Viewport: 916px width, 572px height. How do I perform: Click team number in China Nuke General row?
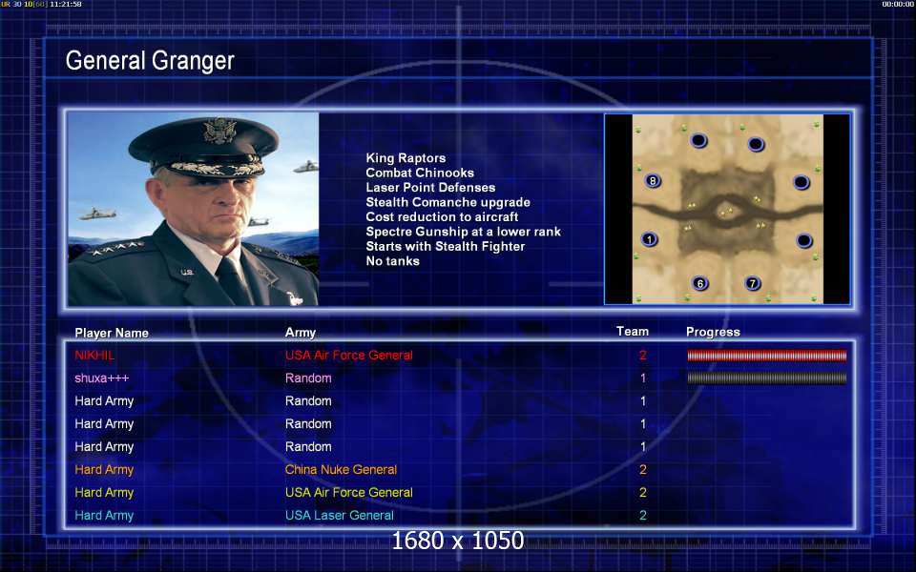pyautogui.click(x=642, y=469)
